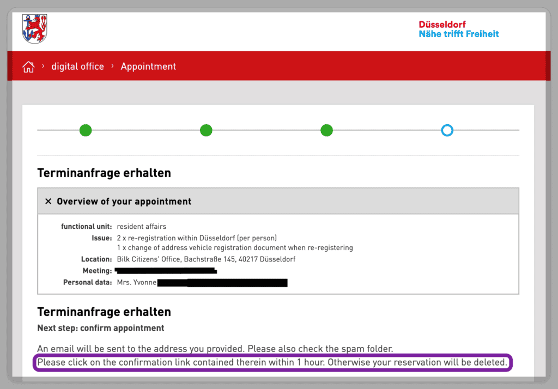Open the 'digital office' breadcrumb link

pos(77,66)
